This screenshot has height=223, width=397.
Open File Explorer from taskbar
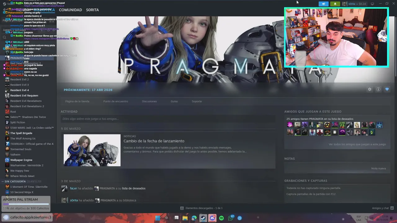[x=185, y=218]
